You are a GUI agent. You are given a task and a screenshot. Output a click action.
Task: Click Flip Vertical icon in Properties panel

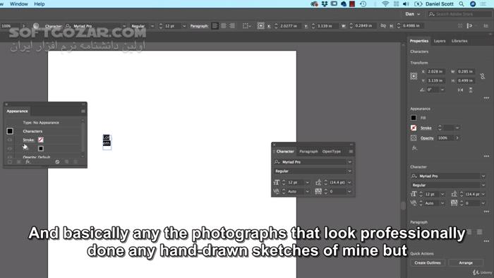point(471,90)
